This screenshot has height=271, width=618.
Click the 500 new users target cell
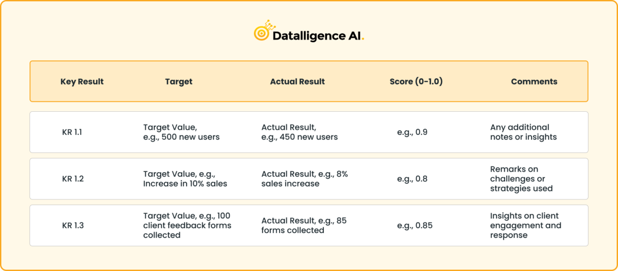click(181, 132)
